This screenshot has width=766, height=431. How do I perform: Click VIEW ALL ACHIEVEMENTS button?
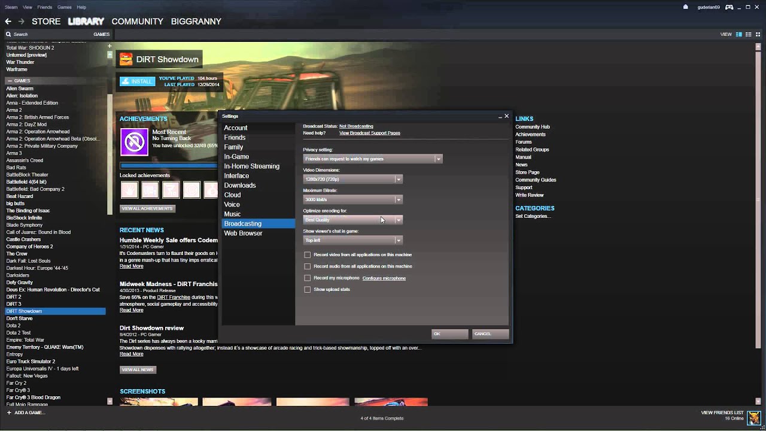(x=147, y=208)
